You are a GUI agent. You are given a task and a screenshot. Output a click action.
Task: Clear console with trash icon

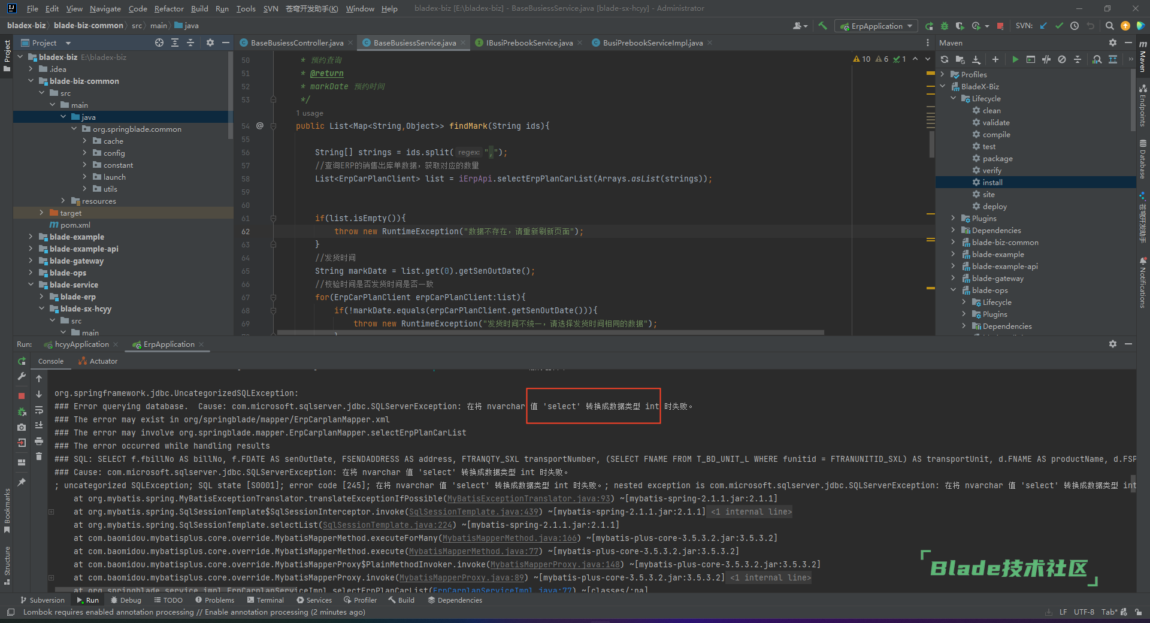(39, 456)
